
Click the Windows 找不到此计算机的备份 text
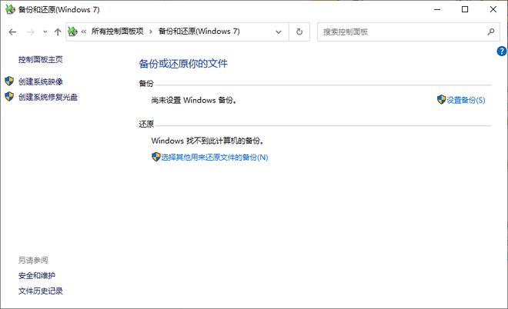207,141
